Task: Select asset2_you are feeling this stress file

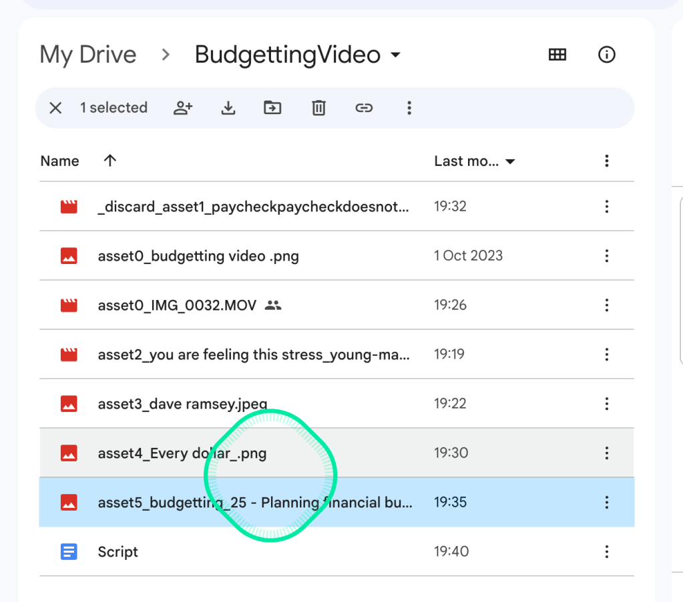Action: pos(336,355)
